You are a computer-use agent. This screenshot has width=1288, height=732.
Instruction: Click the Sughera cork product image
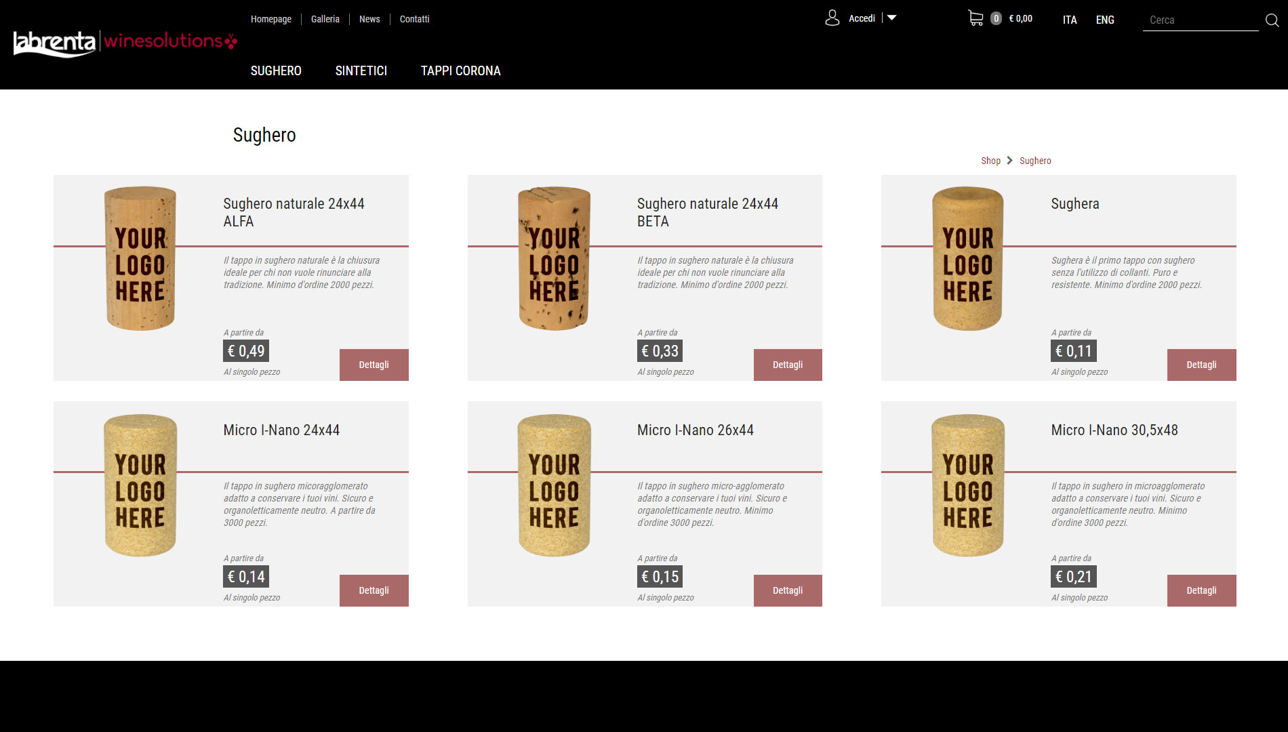pyautogui.click(x=967, y=259)
